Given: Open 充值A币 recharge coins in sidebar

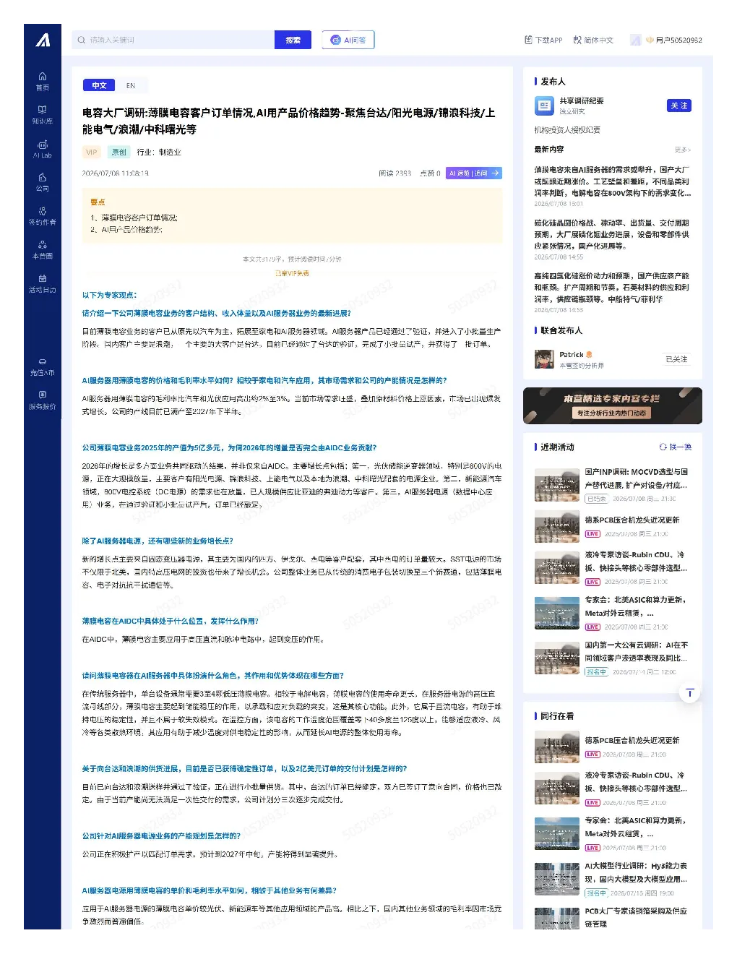Looking at the screenshot, I should (x=43, y=366).
